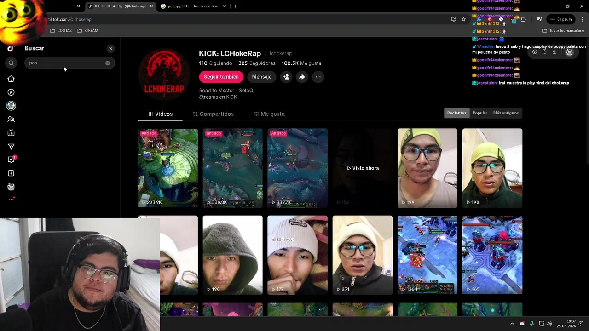This screenshot has width=589, height=331.
Task: Click the Seguir también button
Action: coord(221,77)
